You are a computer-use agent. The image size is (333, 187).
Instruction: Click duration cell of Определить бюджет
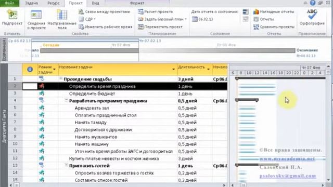[x=194, y=94]
